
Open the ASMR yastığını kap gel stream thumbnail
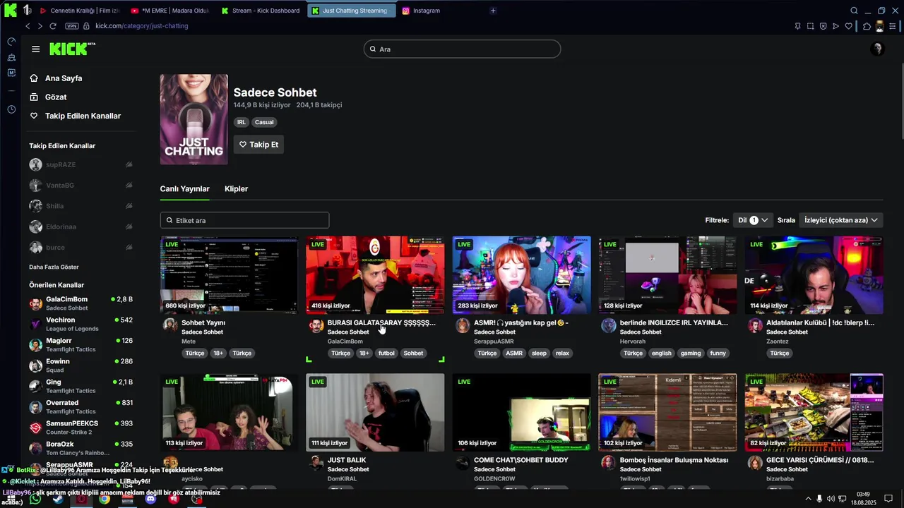(521, 275)
